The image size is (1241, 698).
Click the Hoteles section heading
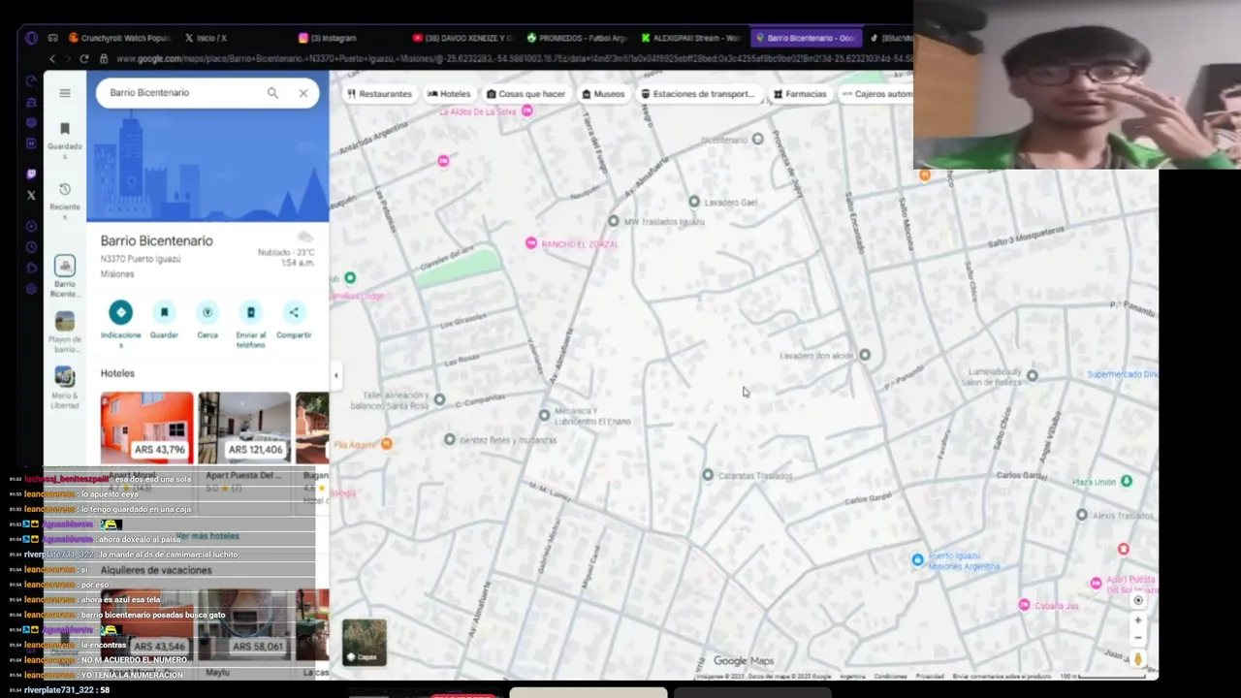click(117, 373)
